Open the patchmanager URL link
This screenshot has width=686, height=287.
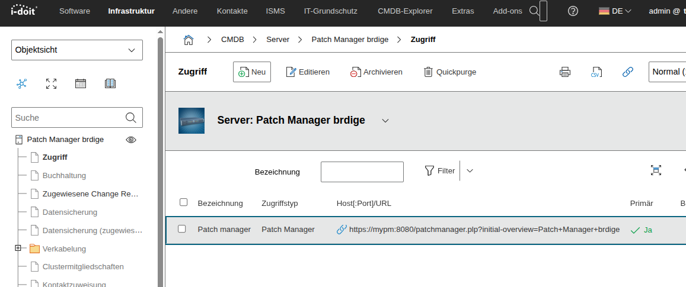point(484,230)
